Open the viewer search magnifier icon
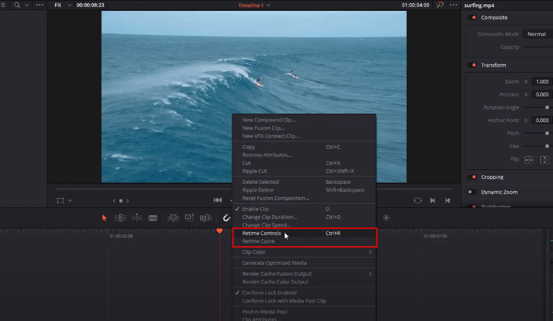Screen dimensions: 553x321 17,5
